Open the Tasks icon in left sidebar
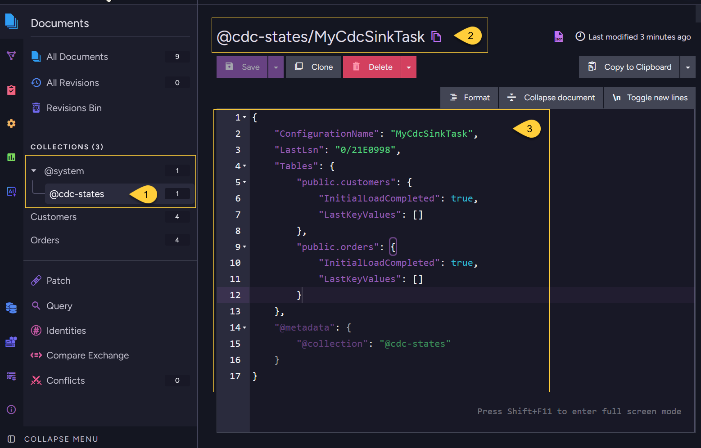The image size is (701, 448). tap(11, 90)
